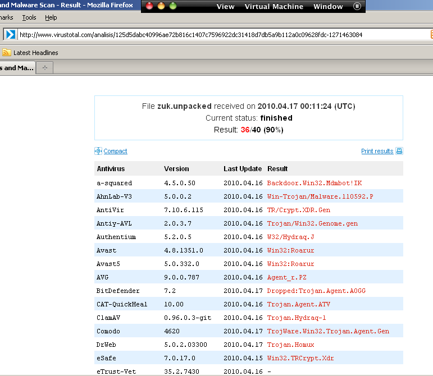433x376 pixels.
Task: Click the ClamAV antivirus name
Action: 108,318
